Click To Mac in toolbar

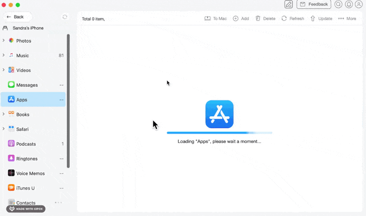(x=215, y=19)
